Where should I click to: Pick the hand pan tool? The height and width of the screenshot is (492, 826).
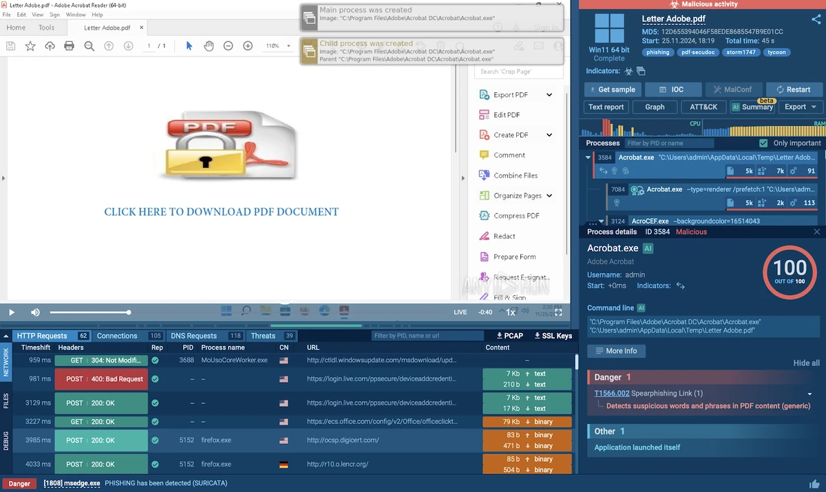(x=209, y=46)
